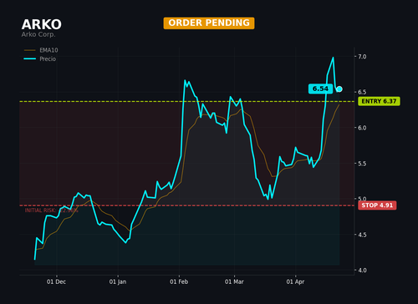Viewport: 418px width, 304px height.
Task: Click the ORDER PENDING status badge
Action: coord(209,23)
